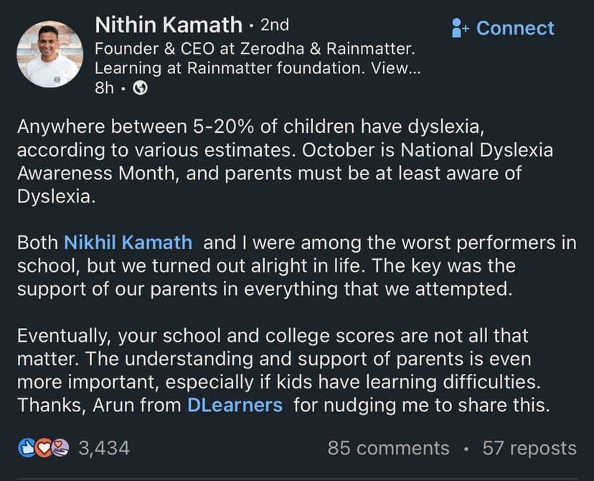Follow the DLearners mention link
594x481 pixels.
[235, 404]
